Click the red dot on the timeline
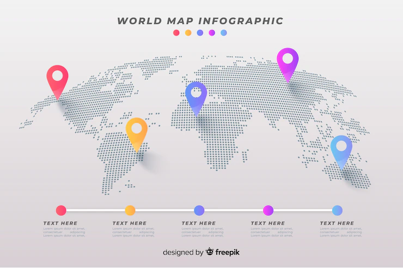The image size is (403, 268). point(61,210)
